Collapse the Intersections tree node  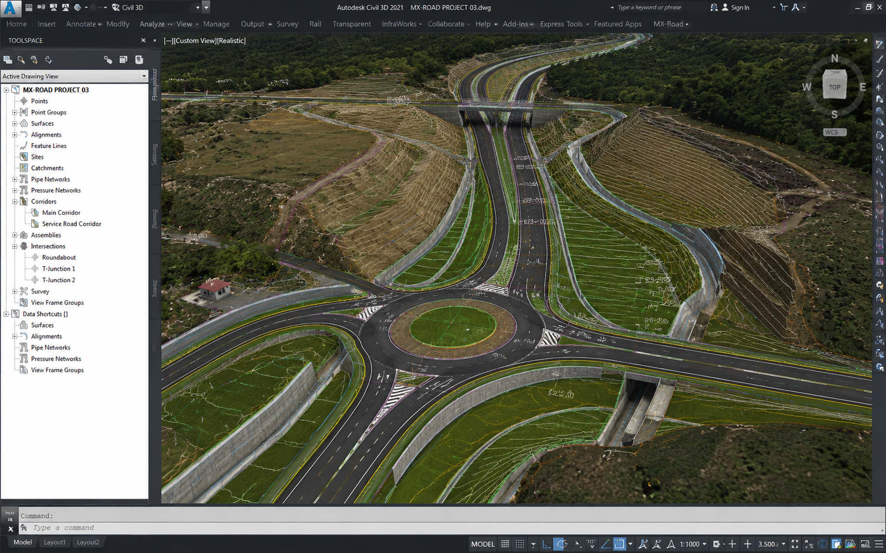15,246
